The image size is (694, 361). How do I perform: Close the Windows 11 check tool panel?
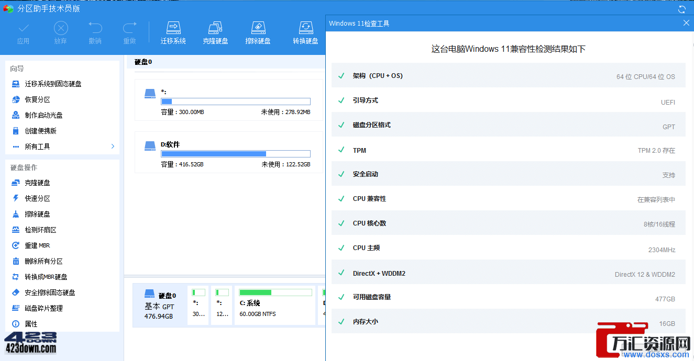(687, 23)
